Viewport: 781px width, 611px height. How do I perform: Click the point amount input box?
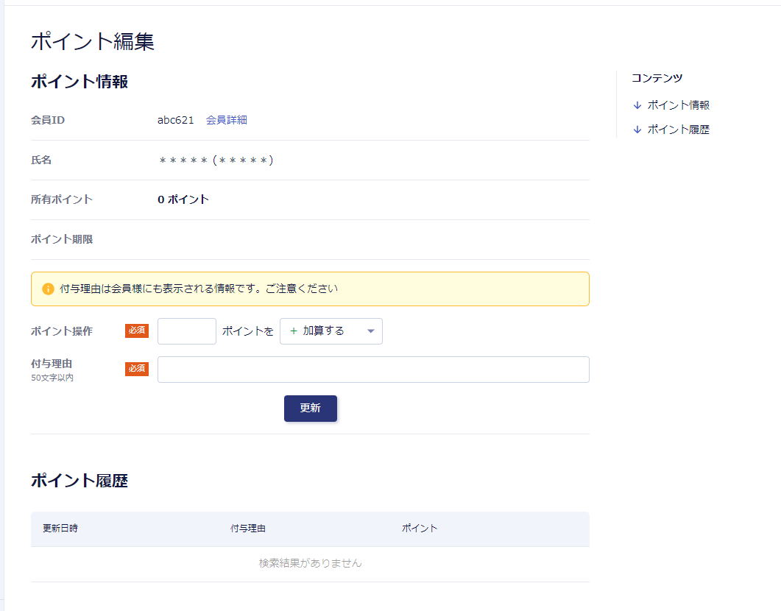[187, 331]
